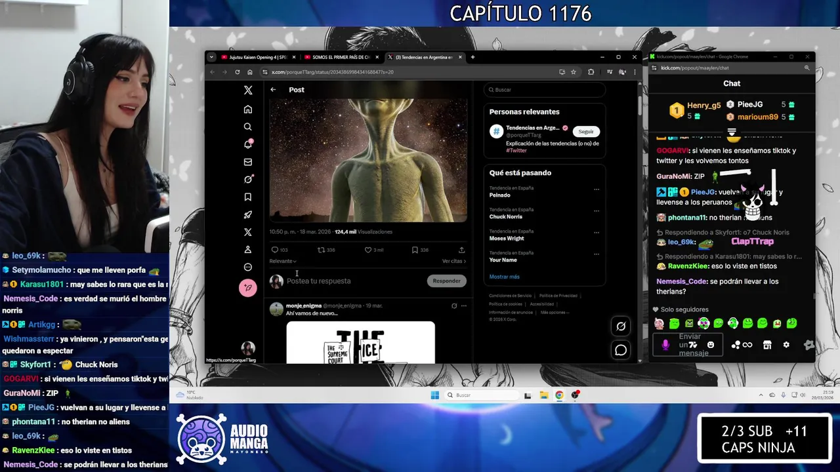
Task: Open Chrome on the taskbar
Action: (559, 395)
